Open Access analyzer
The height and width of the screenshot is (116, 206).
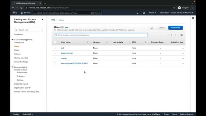pos(21,70)
